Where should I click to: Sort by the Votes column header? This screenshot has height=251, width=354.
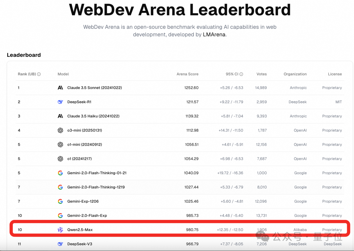coord(262,74)
